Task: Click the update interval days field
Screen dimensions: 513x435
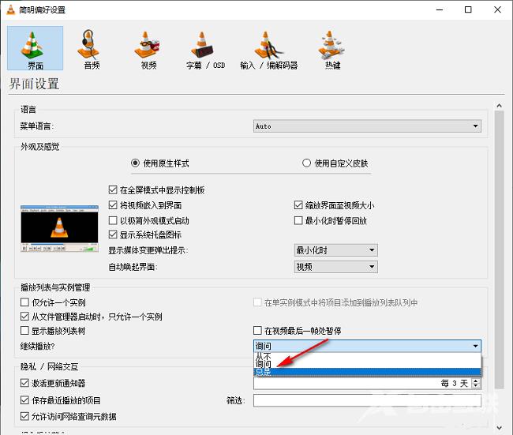Action: [362, 383]
